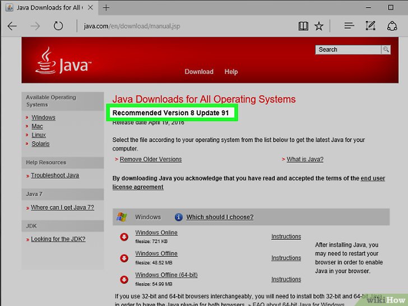Click What is Java link
This screenshot has width=408, height=306.
305,159
